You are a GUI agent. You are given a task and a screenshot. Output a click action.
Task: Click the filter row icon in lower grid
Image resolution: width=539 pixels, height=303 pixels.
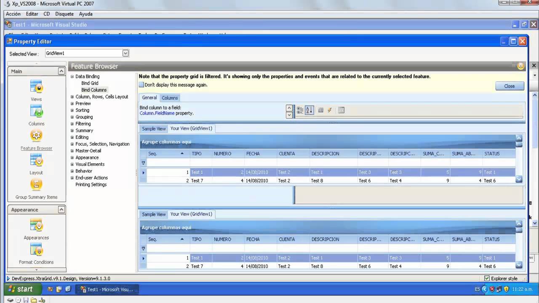tap(143, 249)
